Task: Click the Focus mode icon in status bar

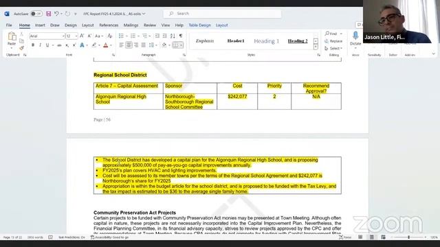Action: point(345,237)
